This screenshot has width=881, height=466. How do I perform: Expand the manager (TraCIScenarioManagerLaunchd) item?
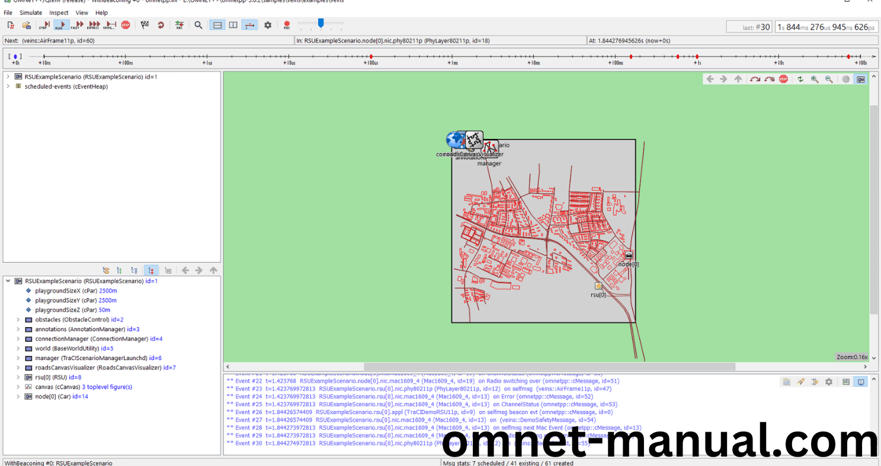(x=18, y=358)
